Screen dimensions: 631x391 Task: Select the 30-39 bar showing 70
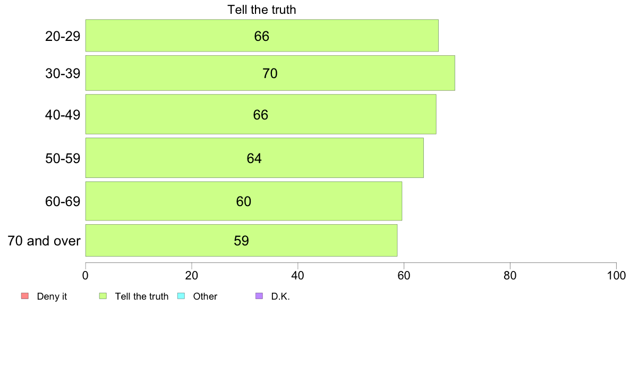(270, 73)
